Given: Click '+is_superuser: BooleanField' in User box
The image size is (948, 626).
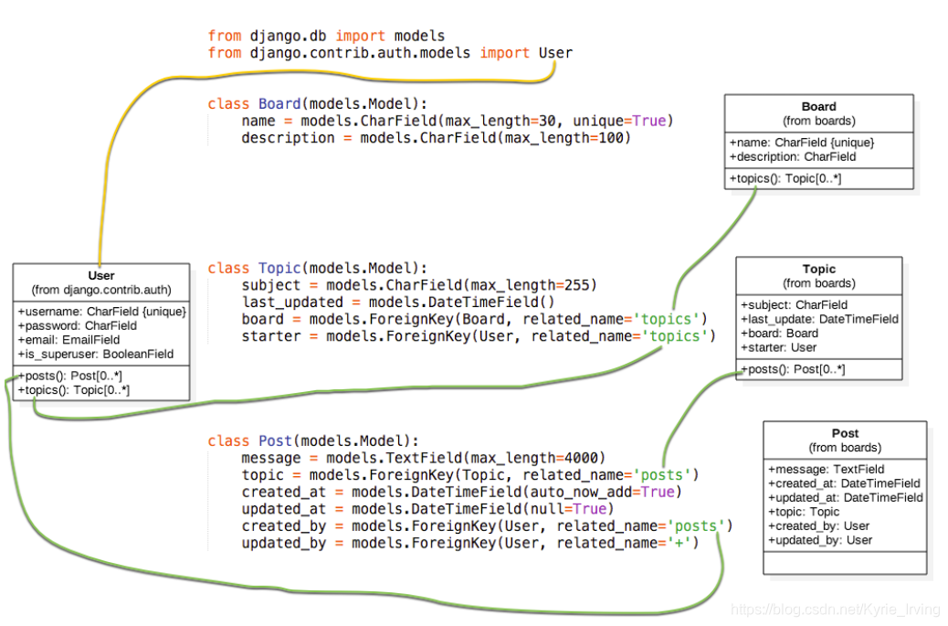Looking at the screenshot, I should tap(96, 354).
